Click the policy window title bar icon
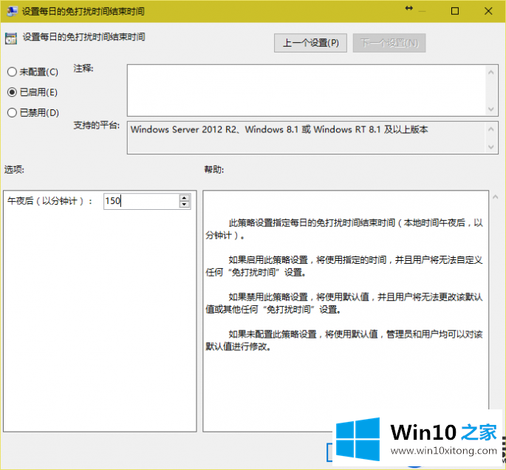This screenshot has width=506, height=470. pyautogui.click(x=10, y=11)
